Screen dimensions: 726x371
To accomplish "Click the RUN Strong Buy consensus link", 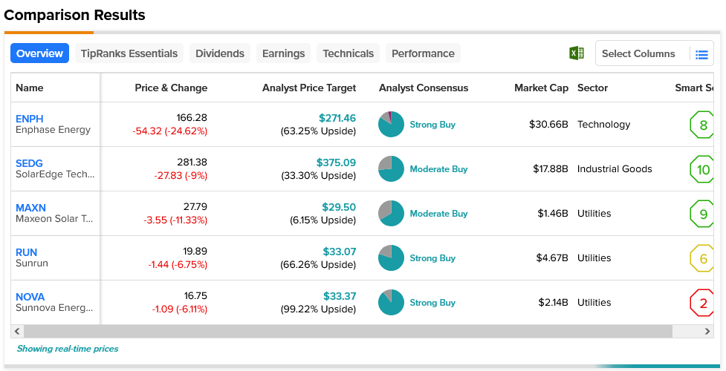I will (432, 258).
